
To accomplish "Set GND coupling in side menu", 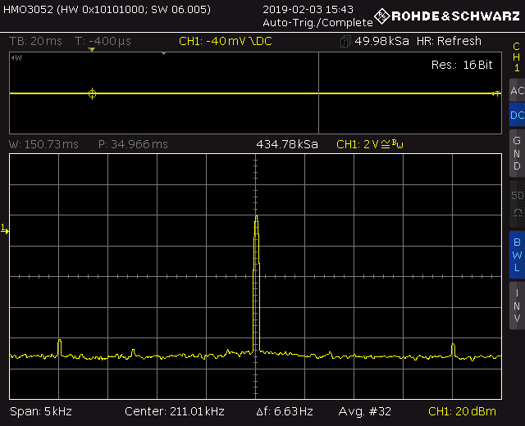I will (516, 153).
